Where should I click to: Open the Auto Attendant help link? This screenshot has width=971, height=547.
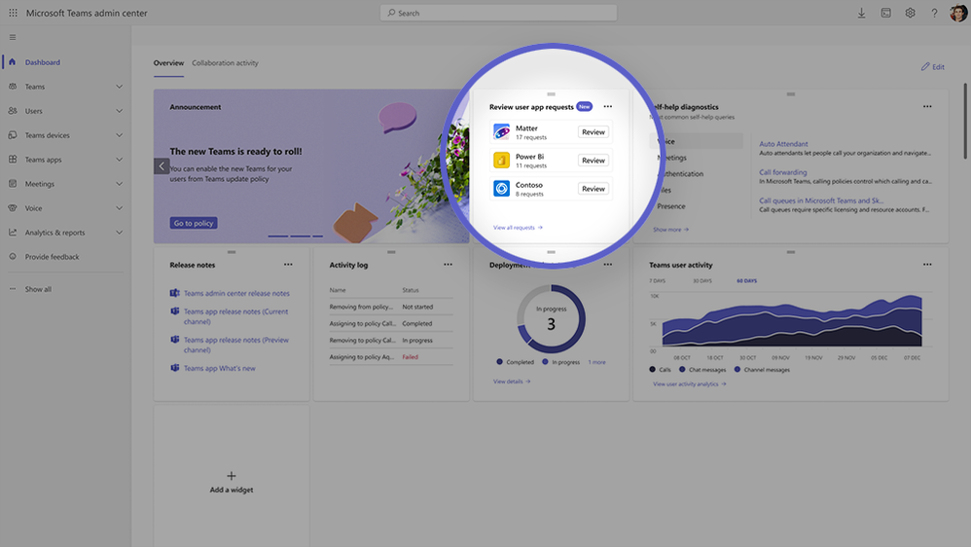click(783, 144)
